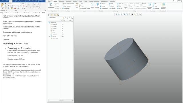
Task: Toggle Italic formatting in Word
Action: [x=11, y=6]
